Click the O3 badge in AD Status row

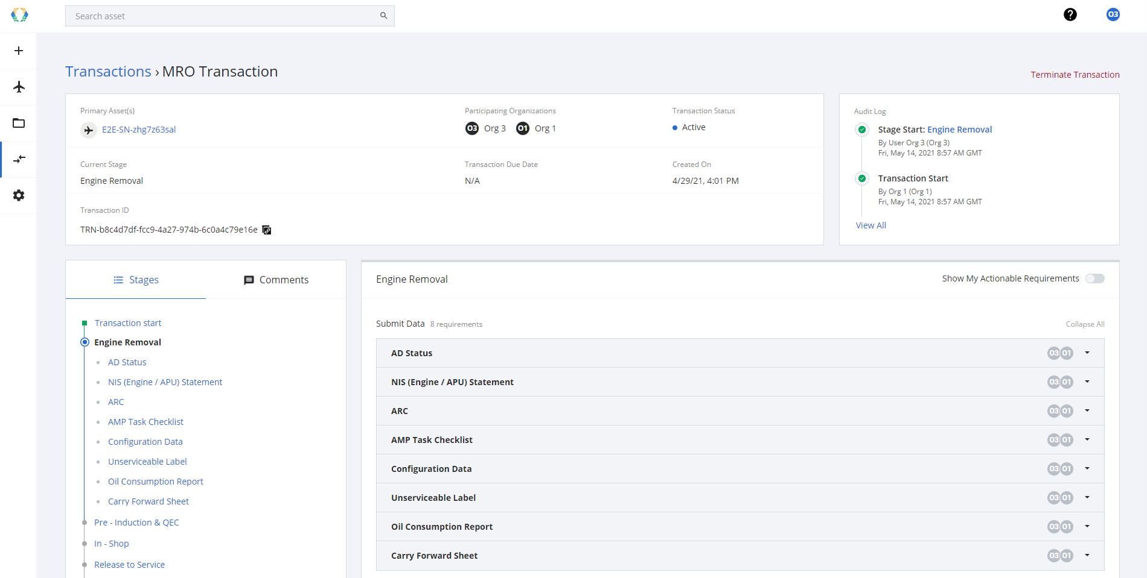point(1054,353)
